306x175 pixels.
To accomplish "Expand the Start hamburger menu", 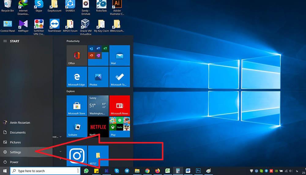I will pyautogui.click(x=5, y=41).
